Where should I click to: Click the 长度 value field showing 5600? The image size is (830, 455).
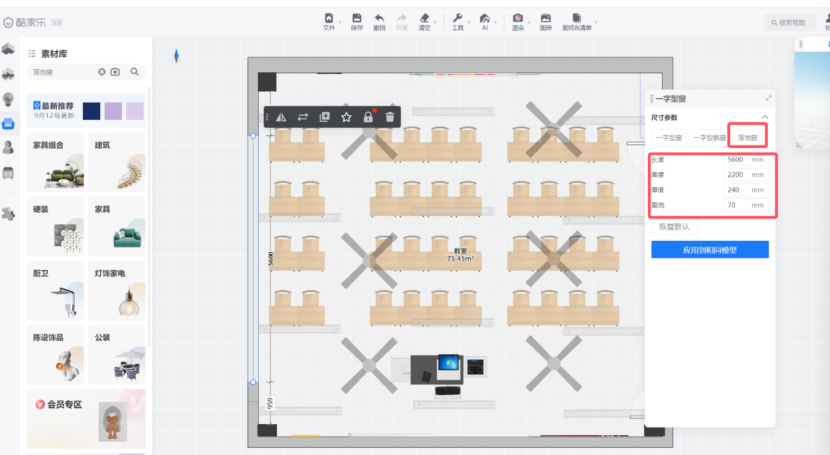tap(745, 159)
